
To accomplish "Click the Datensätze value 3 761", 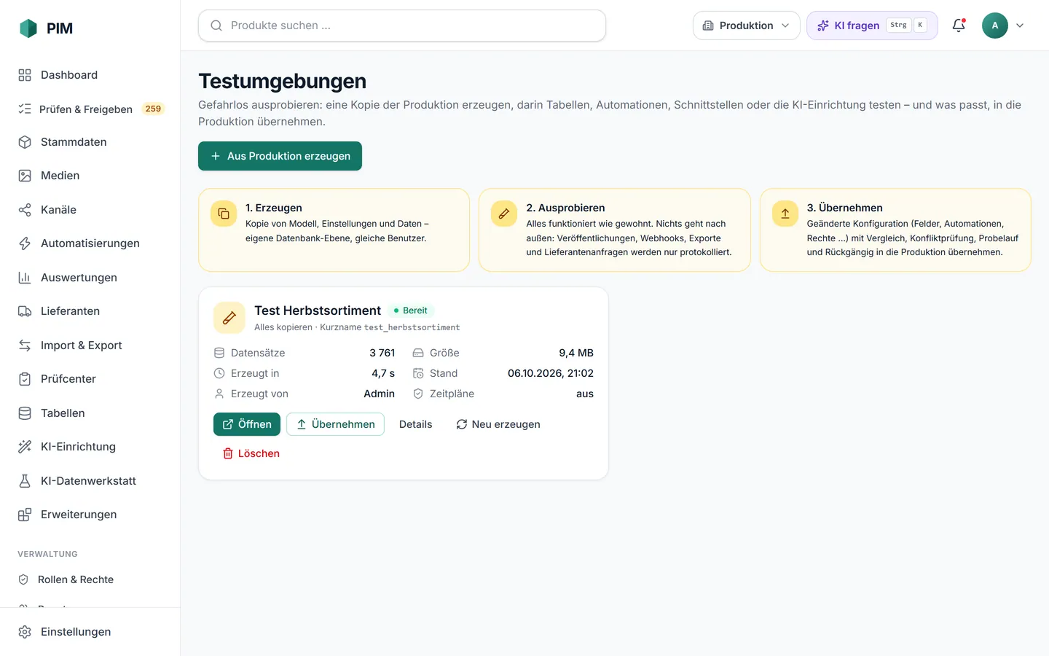I will tap(382, 353).
